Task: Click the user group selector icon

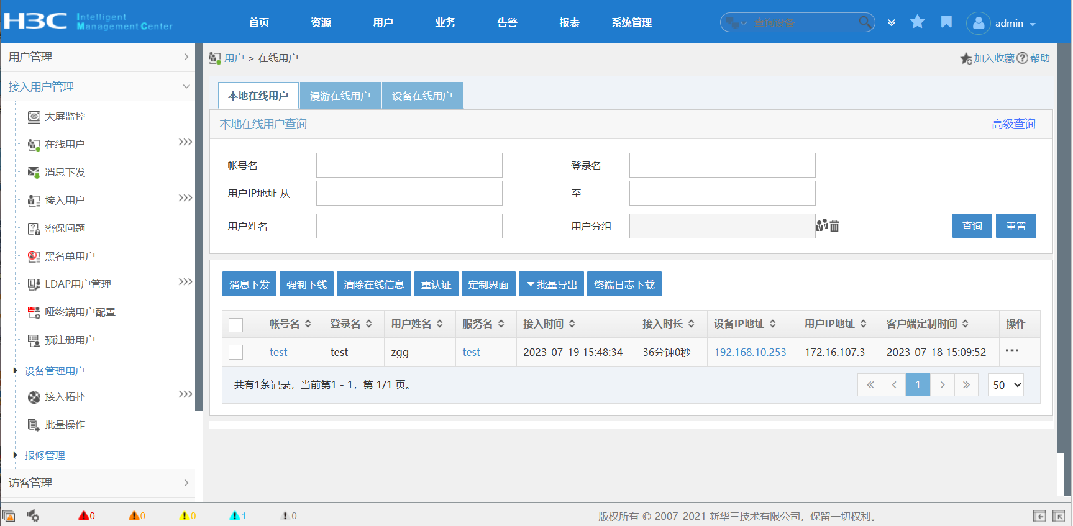Action: pos(822,225)
